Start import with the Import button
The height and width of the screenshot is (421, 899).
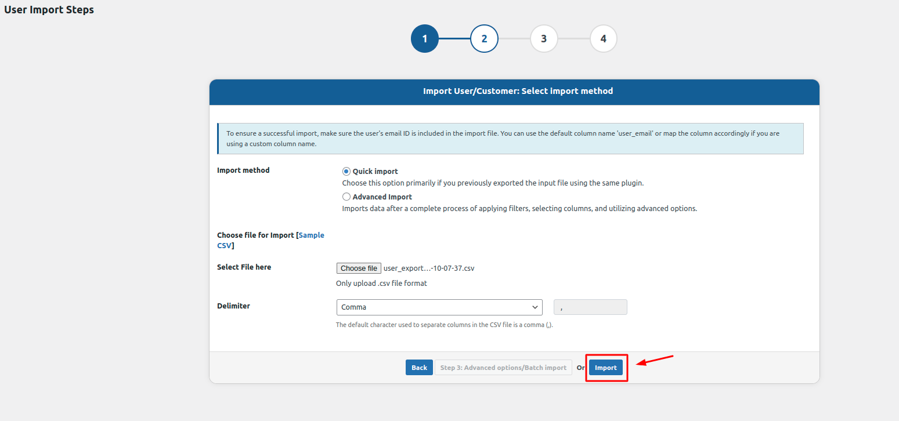click(606, 368)
